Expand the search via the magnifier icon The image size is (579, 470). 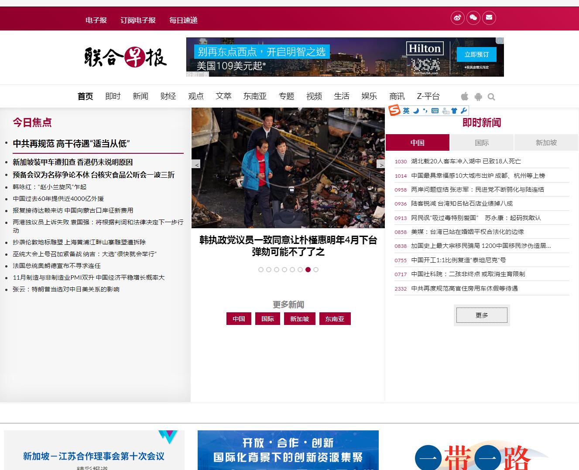(492, 96)
